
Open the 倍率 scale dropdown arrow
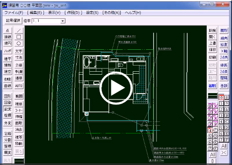pyautogui.click(x=63, y=21)
